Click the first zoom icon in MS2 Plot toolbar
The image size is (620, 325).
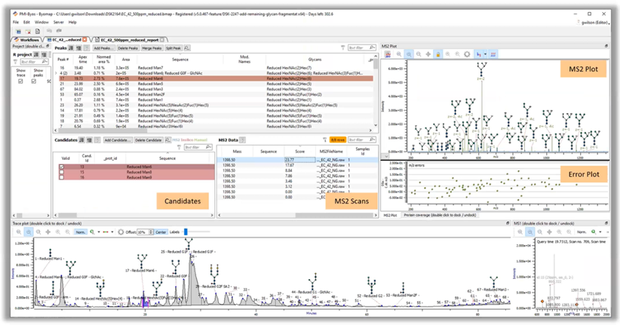click(399, 54)
